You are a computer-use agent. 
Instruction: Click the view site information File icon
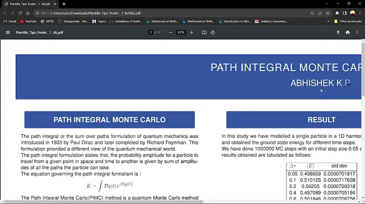coord(41,13)
